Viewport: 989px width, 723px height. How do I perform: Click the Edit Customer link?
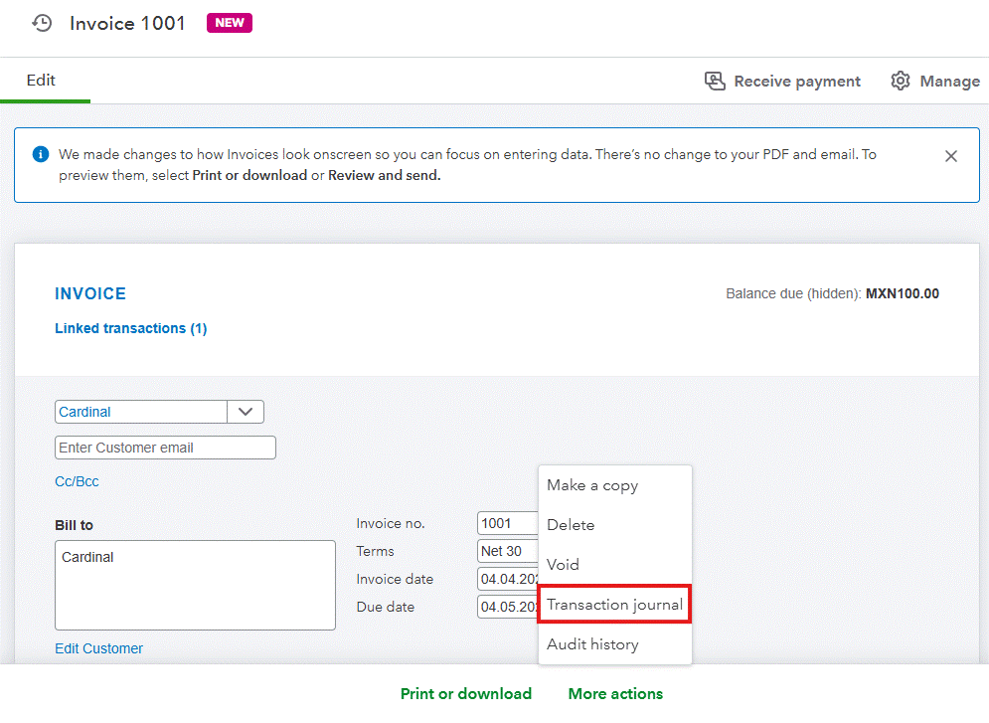point(98,648)
